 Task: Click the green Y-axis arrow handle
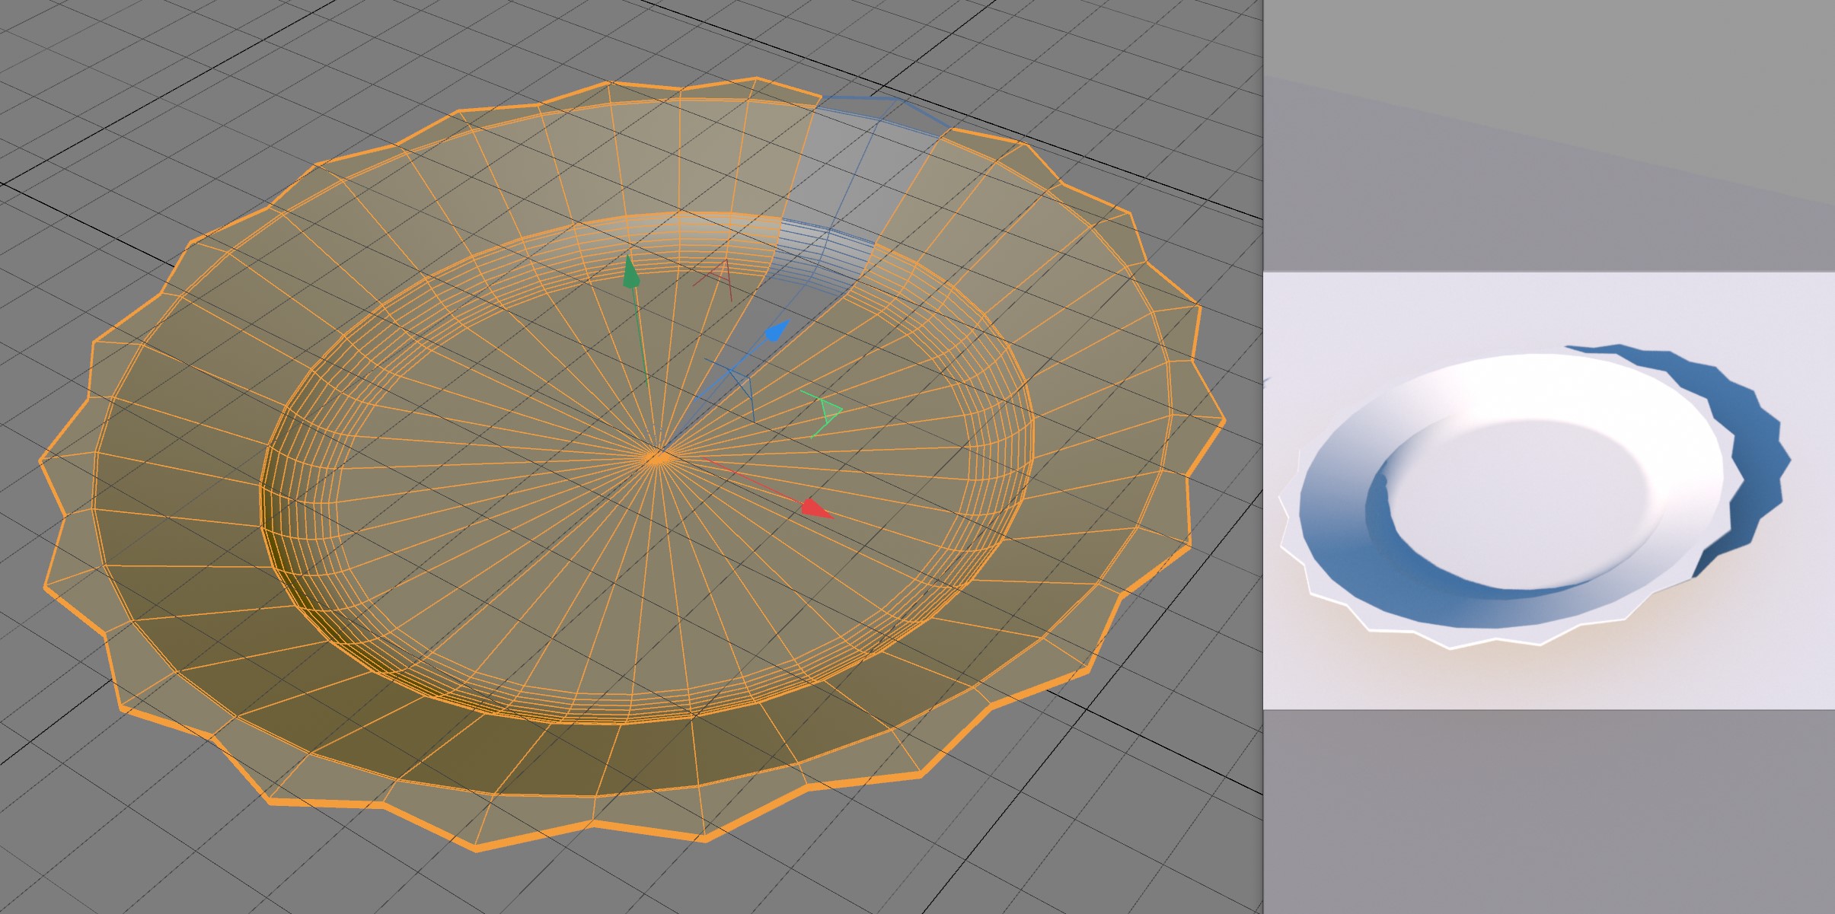tap(631, 272)
